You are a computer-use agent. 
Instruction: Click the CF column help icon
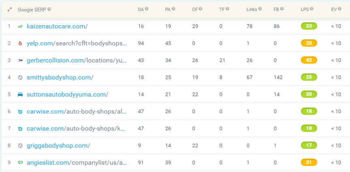[x=200, y=9]
